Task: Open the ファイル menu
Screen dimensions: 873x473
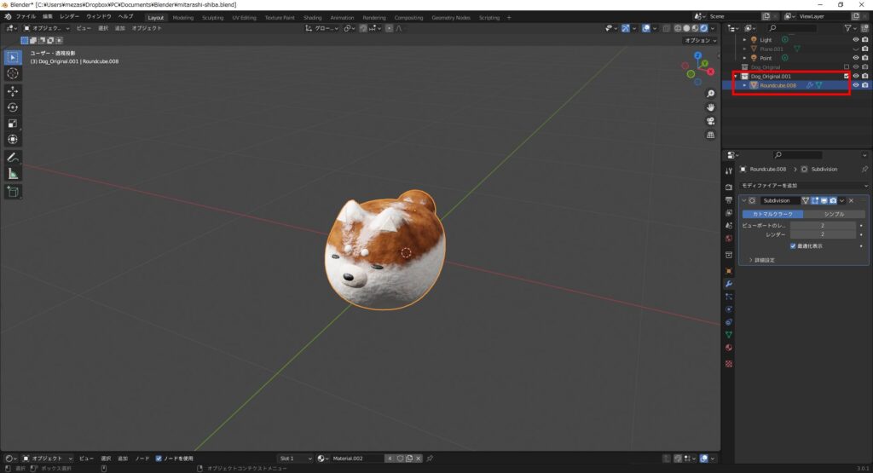Action: 26,16
